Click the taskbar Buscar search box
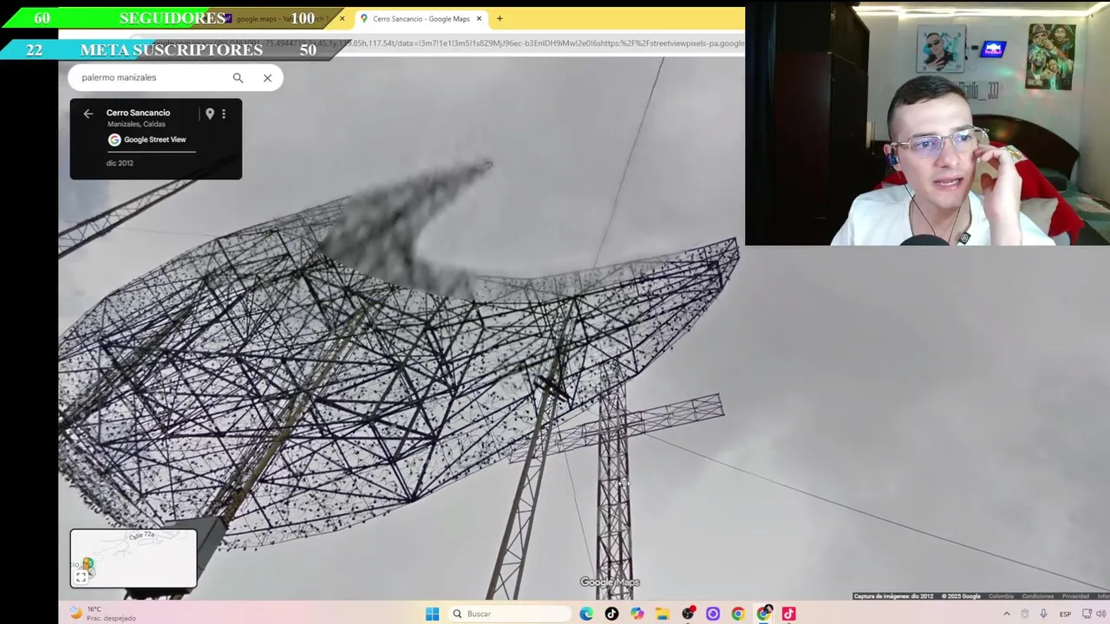 click(508, 614)
